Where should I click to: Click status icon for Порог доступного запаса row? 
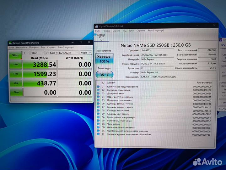98,97
